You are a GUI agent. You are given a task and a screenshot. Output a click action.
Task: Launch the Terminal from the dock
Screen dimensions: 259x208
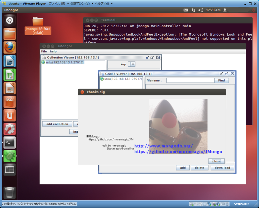tap(9, 142)
